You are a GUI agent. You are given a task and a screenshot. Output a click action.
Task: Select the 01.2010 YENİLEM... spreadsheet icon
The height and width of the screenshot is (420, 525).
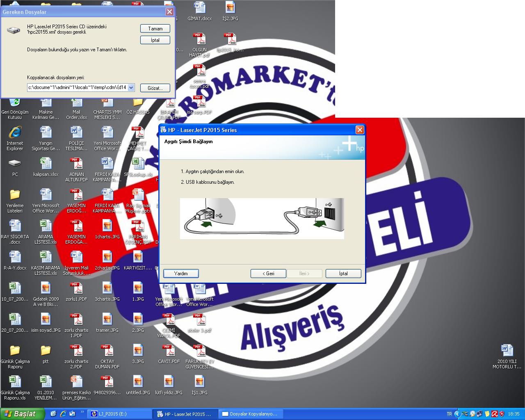tap(46, 381)
